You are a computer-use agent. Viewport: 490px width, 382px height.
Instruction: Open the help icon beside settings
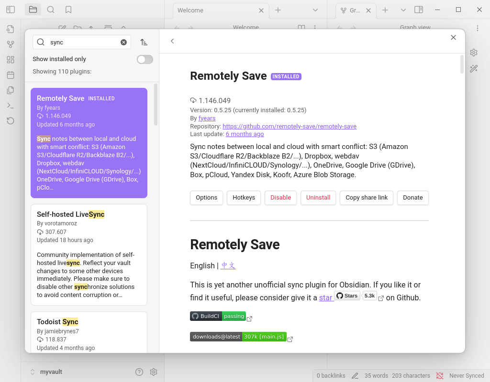pos(139,372)
